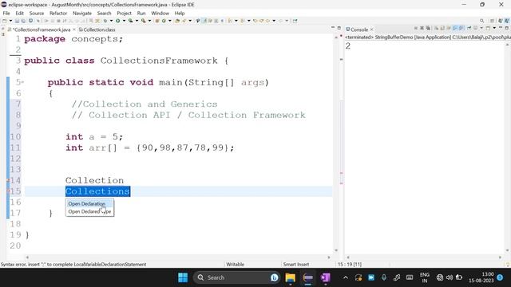Image resolution: width=511 pixels, height=287 pixels.
Task: Click the Debug bug icon in toolbar
Action: 105,21
